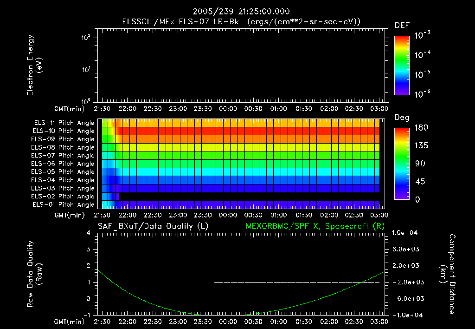Viewport: 475px width, 329px height.
Task: Click the 135 degree scale label
Action: click(421, 146)
